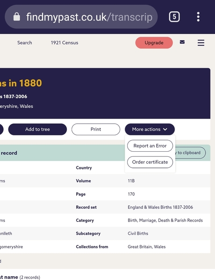215x280 pixels.
Task: Click the chevron on More actions
Action: tap(165, 129)
